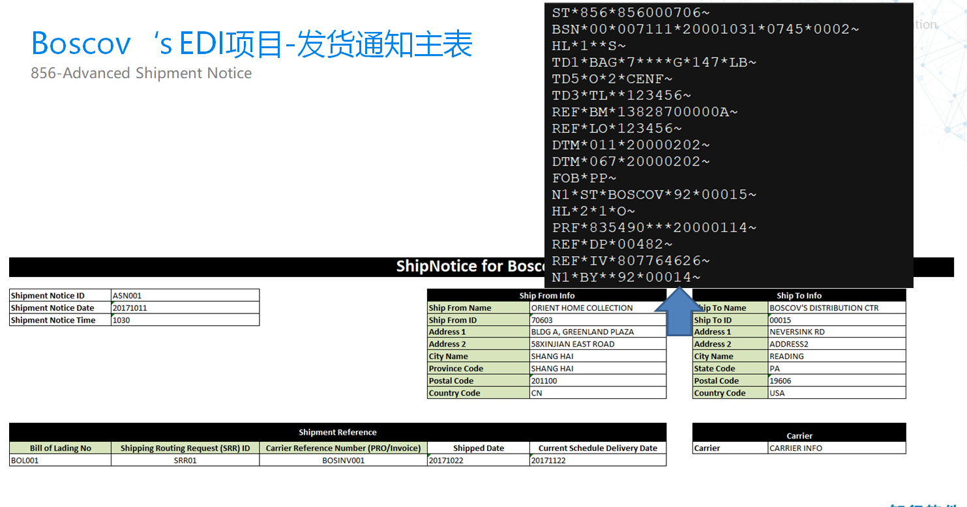Click "Shipping Routing Request (SRR) ID" column header
967x507 pixels.
[185, 448]
